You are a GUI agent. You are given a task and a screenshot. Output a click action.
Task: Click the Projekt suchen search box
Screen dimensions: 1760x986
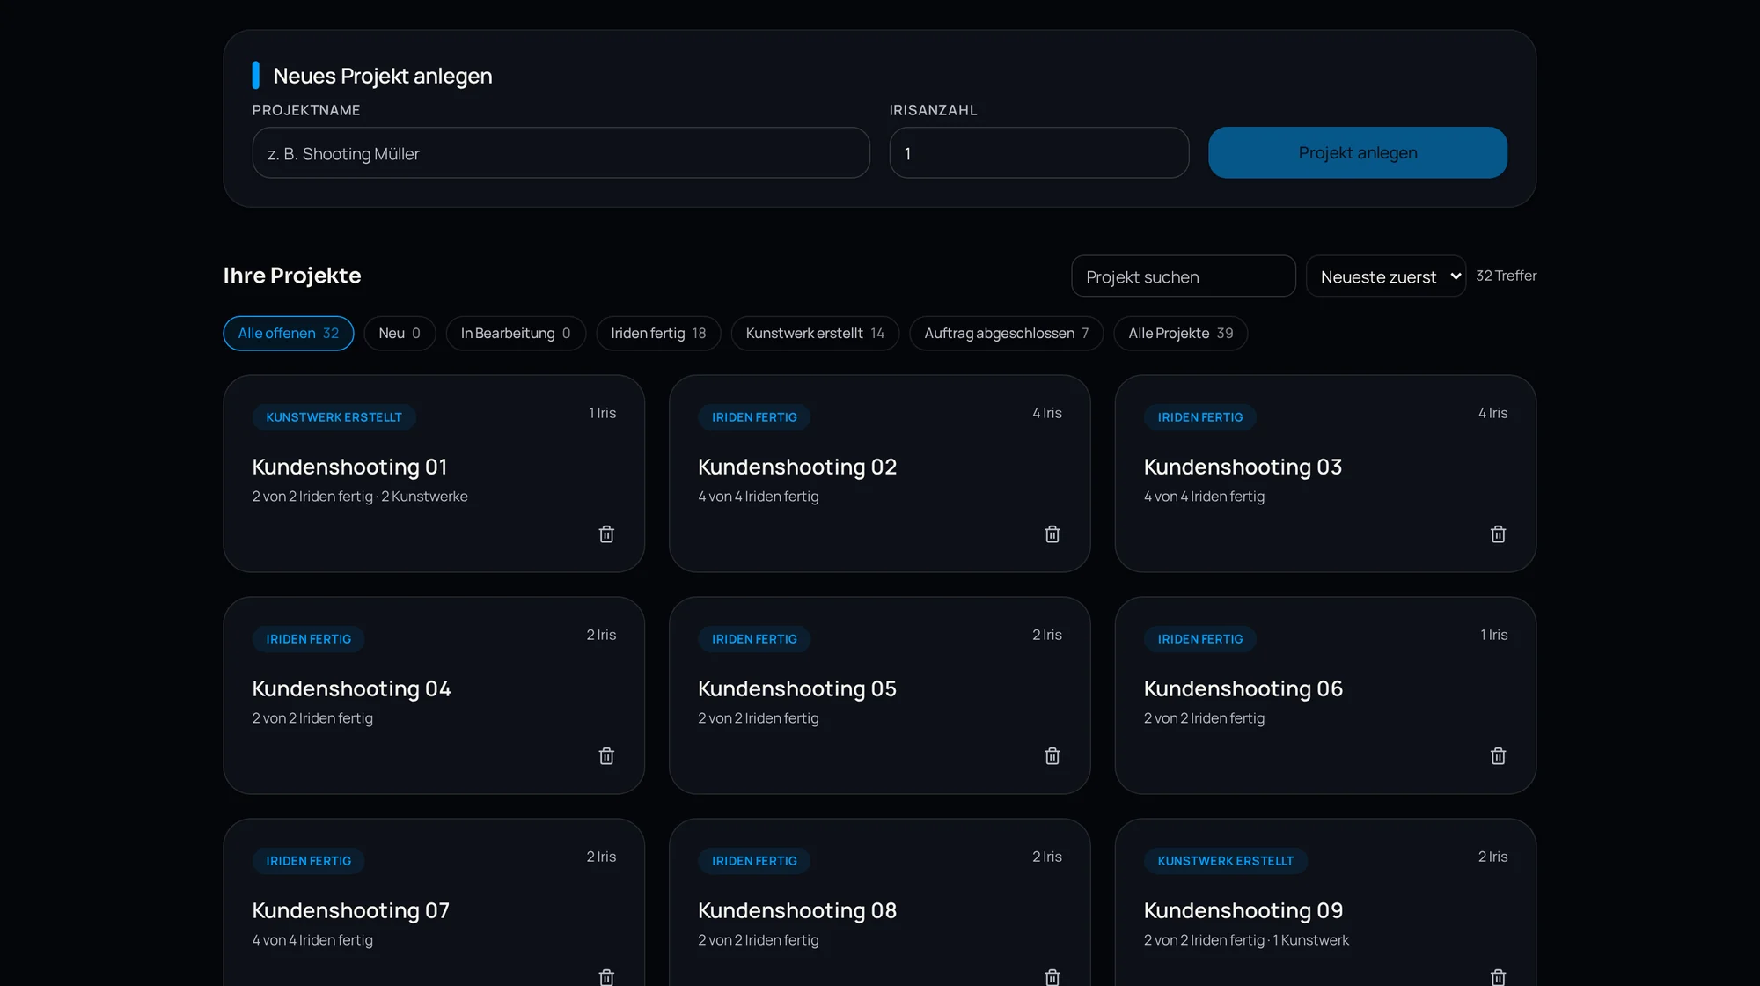click(x=1183, y=276)
